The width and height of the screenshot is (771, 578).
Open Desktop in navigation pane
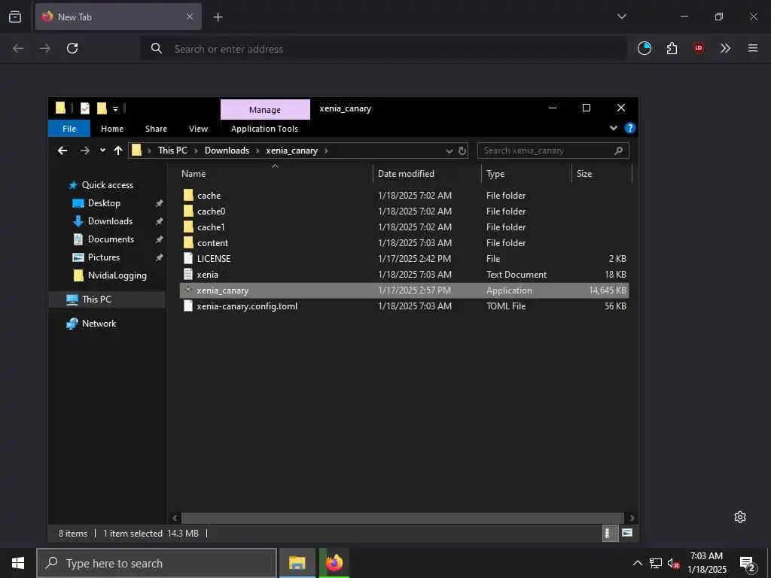pyautogui.click(x=104, y=203)
